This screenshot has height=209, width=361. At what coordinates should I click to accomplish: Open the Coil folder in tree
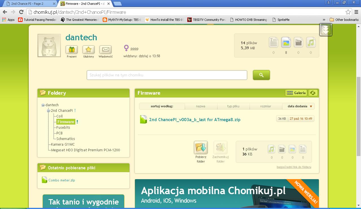click(x=60, y=116)
